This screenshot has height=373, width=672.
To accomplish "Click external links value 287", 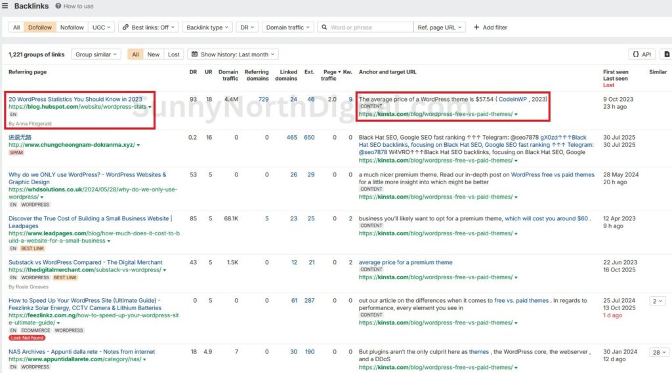I will tap(309, 301).
